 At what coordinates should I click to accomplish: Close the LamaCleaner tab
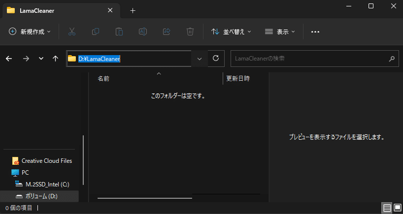[110, 10]
